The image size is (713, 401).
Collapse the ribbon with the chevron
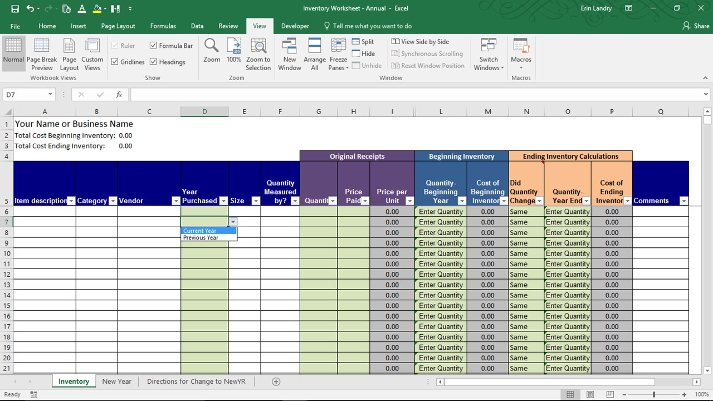(x=705, y=78)
